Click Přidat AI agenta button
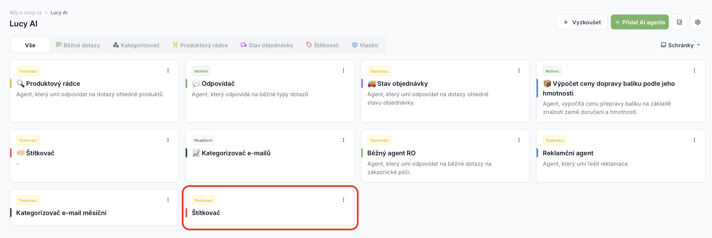 640,22
